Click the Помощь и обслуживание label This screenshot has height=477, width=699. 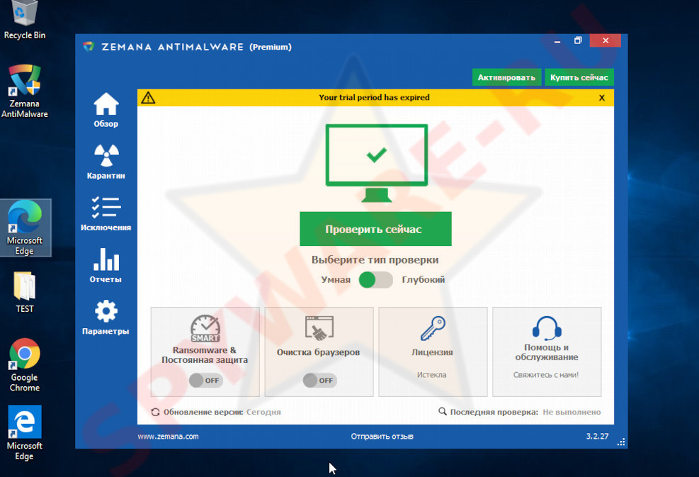547,352
